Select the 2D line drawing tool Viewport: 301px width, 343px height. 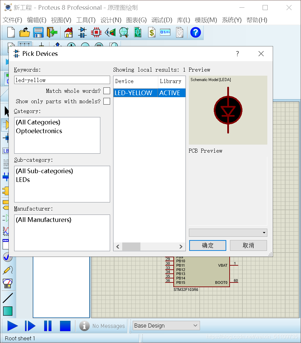pyautogui.click(x=8, y=298)
